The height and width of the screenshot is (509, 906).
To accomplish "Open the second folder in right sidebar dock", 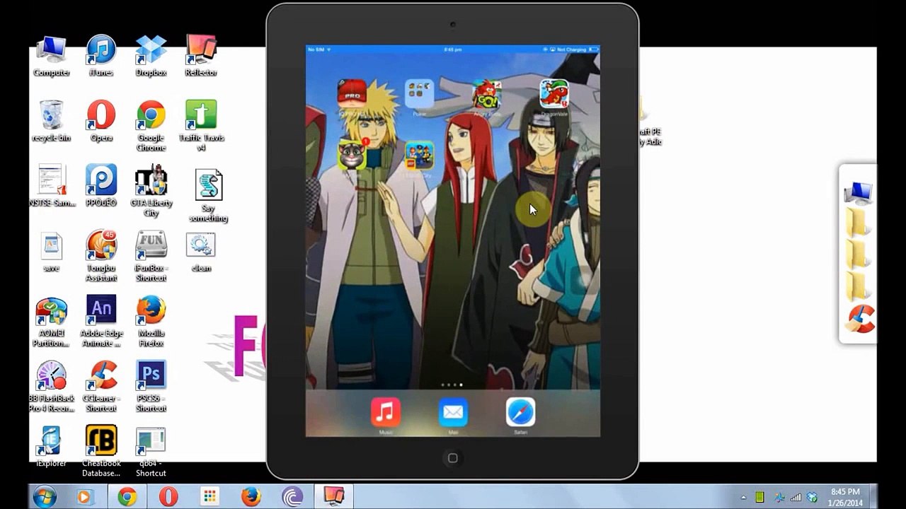I will click(x=857, y=255).
